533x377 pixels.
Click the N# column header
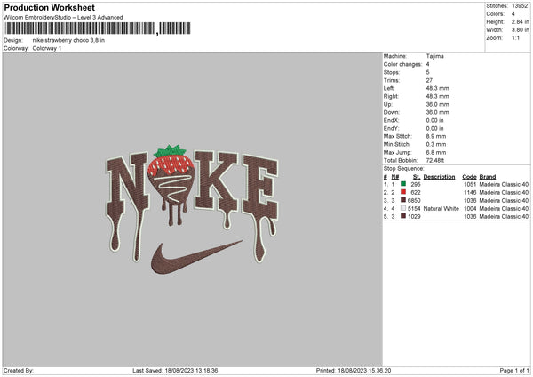(x=395, y=177)
